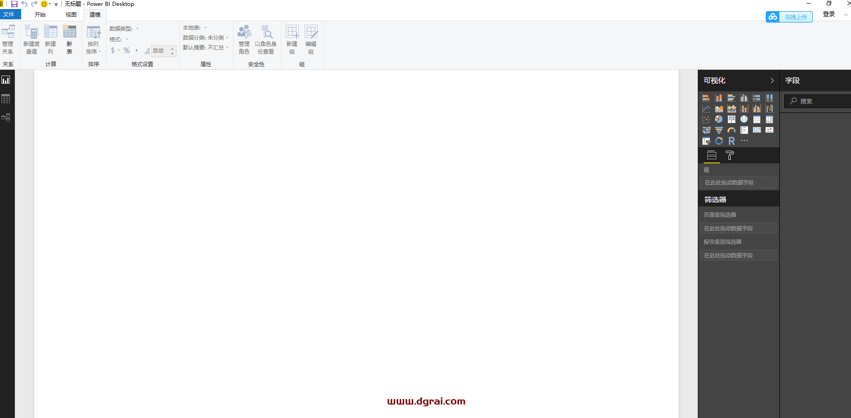Click 新建组 in the 组 group
Screen dimensions: 851x418
(x=292, y=40)
